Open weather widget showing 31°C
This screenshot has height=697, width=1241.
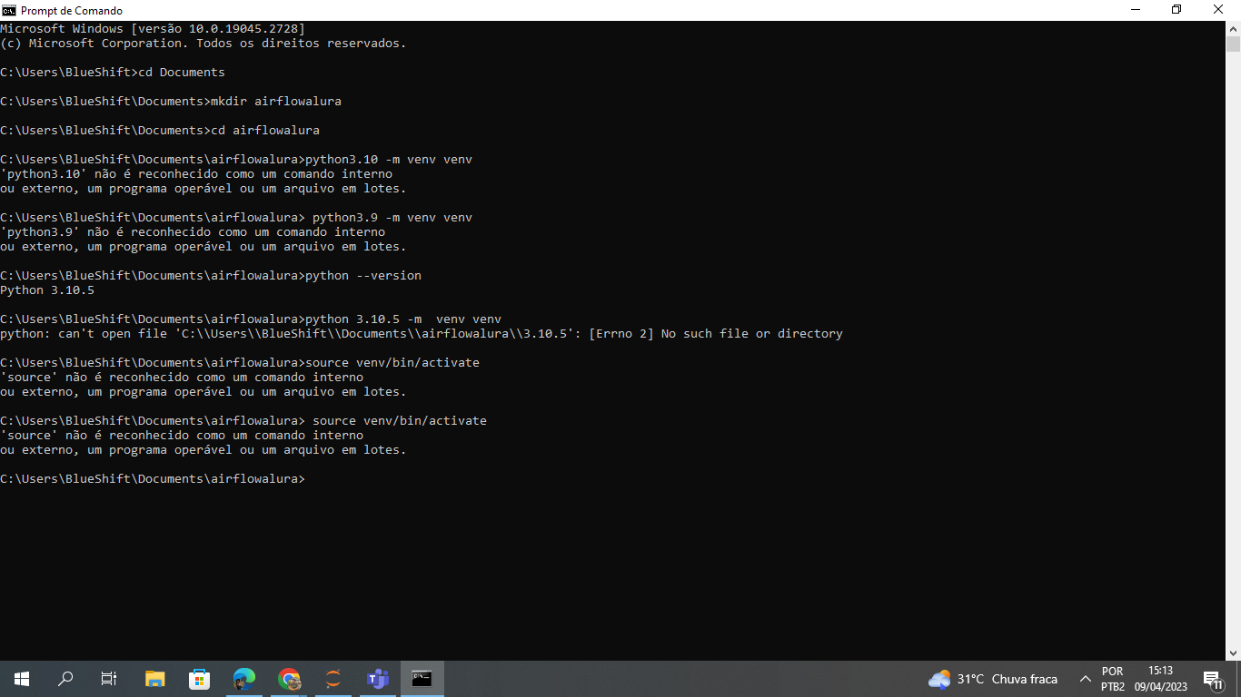[993, 679]
